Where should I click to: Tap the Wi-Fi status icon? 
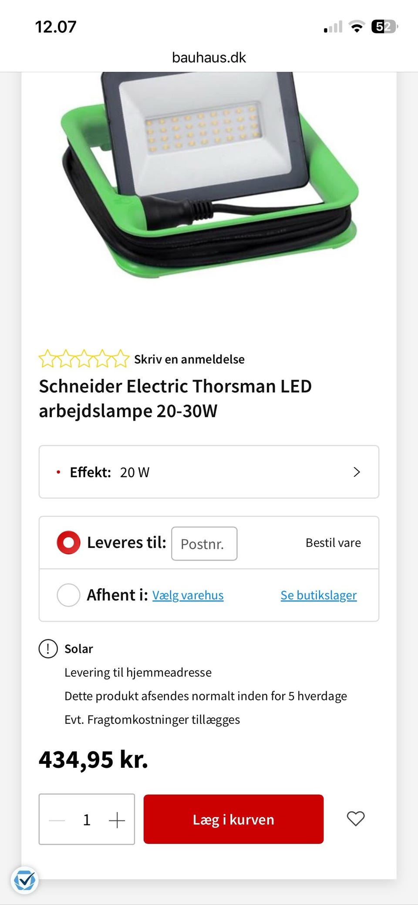click(357, 27)
